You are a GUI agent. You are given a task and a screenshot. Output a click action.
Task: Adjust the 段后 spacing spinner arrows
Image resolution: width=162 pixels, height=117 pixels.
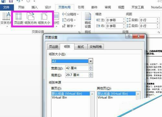[157, 26]
